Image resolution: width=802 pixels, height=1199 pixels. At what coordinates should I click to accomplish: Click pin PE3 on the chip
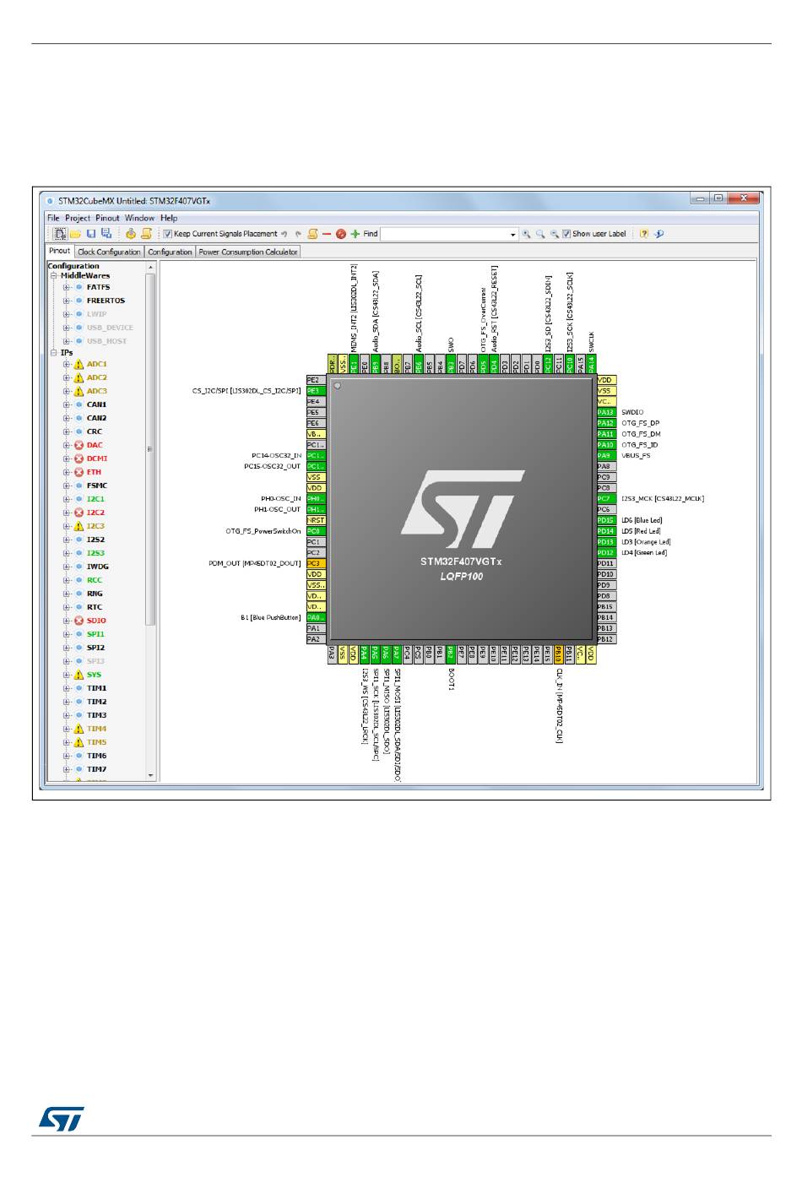click(x=316, y=391)
